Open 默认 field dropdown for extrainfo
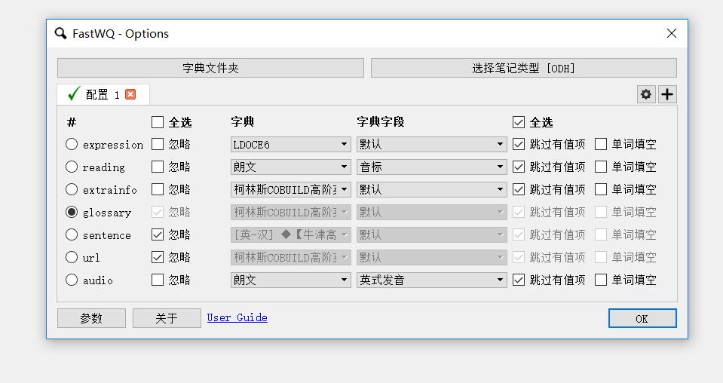Viewport: 723px width, 383px height. point(431,189)
